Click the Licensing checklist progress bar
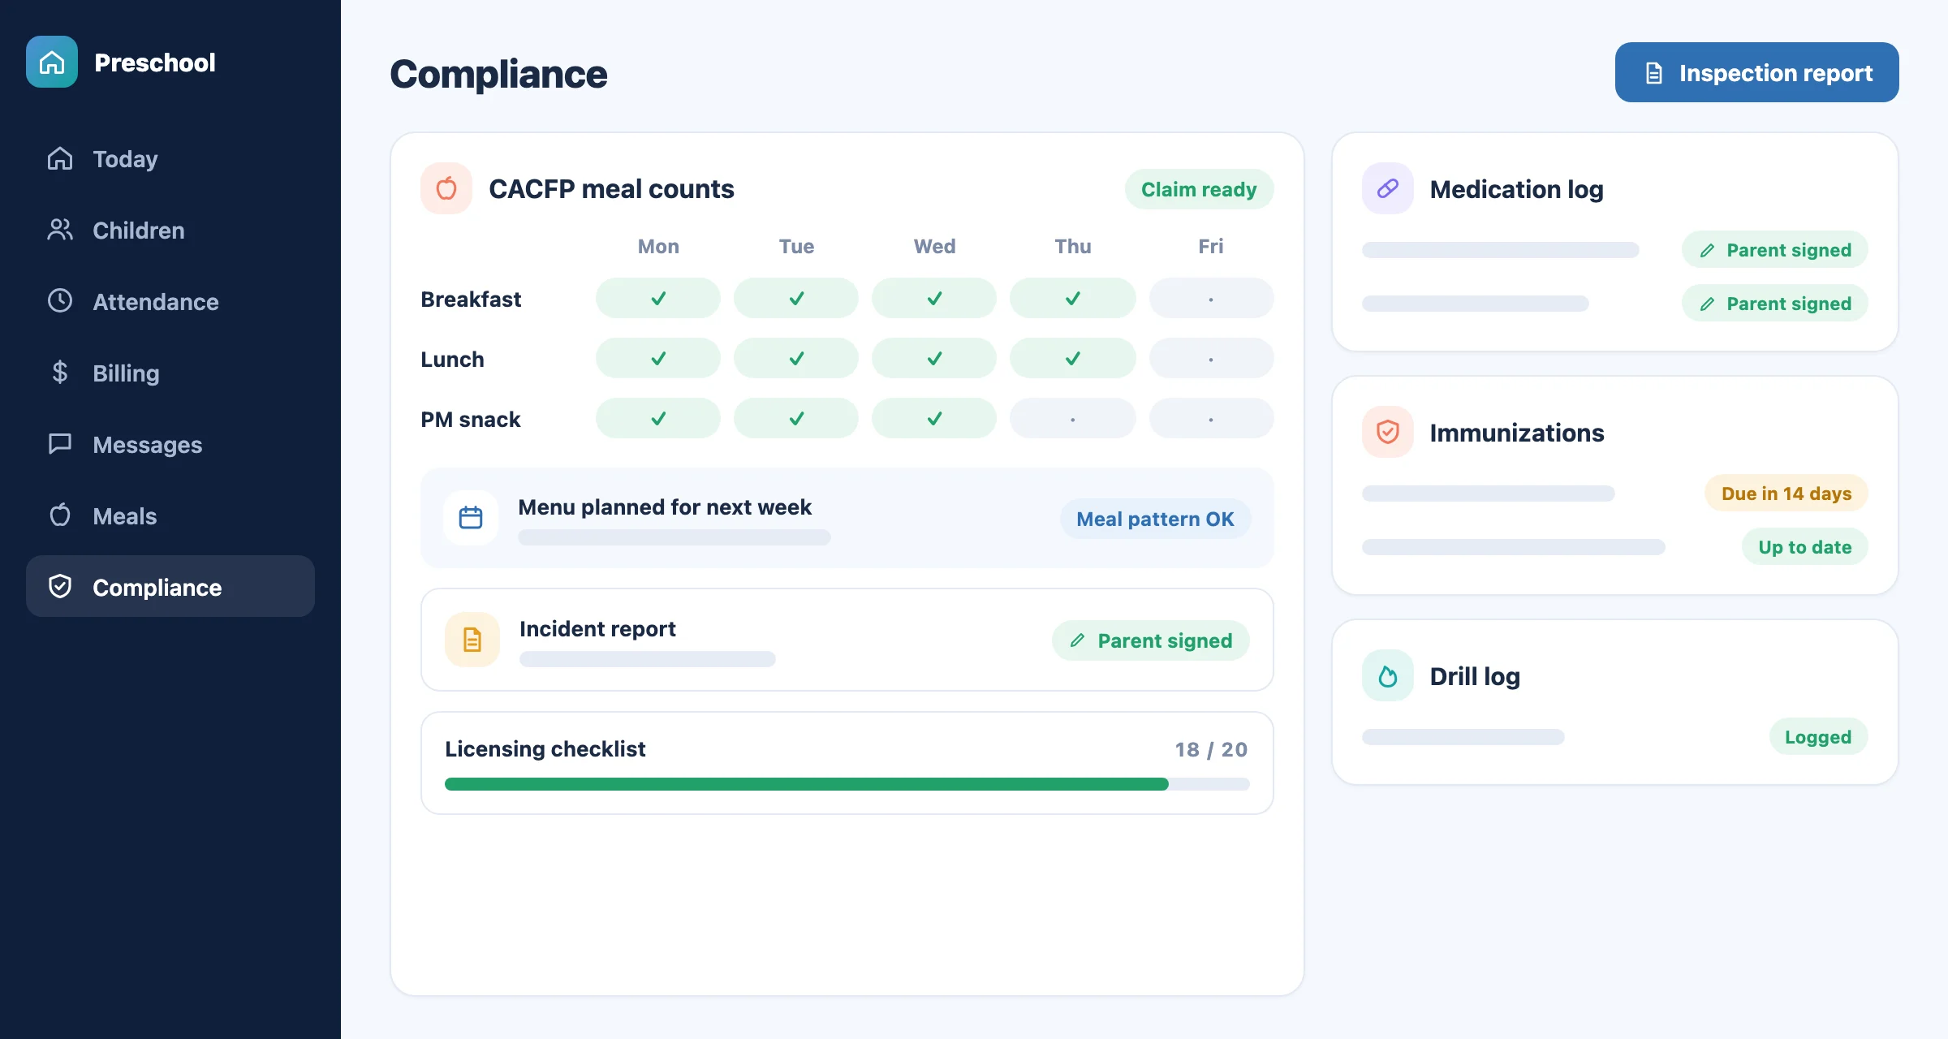Image resolution: width=1948 pixels, height=1039 pixels. click(x=847, y=784)
